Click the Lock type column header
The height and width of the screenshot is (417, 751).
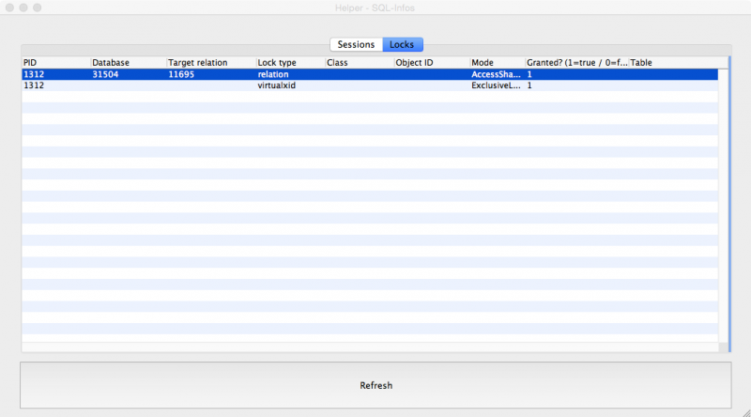coord(289,63)
